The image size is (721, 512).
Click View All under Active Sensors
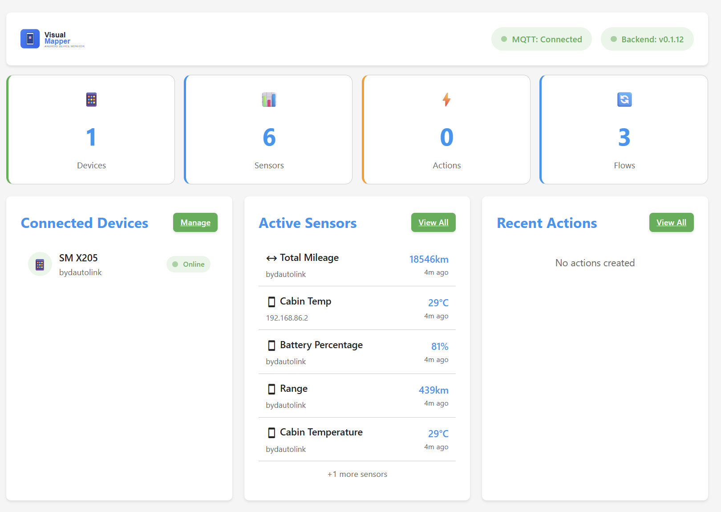pos(433,222)
